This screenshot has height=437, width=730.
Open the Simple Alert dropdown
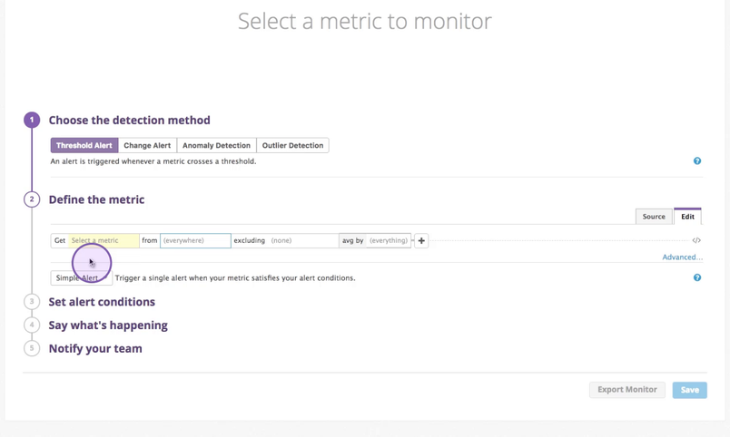coord(80,278)
